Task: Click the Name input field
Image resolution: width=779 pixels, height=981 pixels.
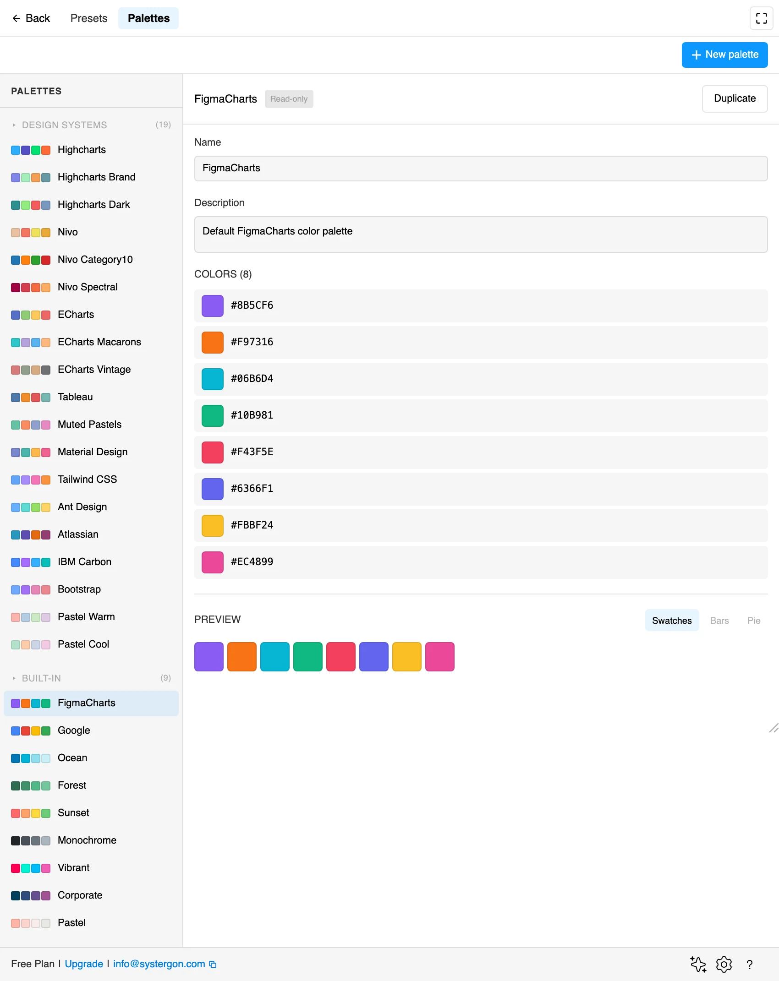Action: (481, 169)
